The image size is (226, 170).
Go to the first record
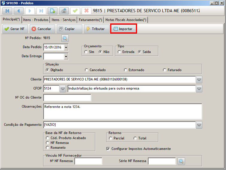(7, 11)
